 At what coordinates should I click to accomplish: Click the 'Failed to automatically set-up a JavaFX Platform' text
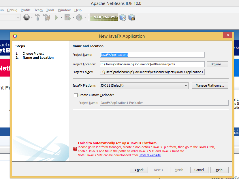click(118, 143)
